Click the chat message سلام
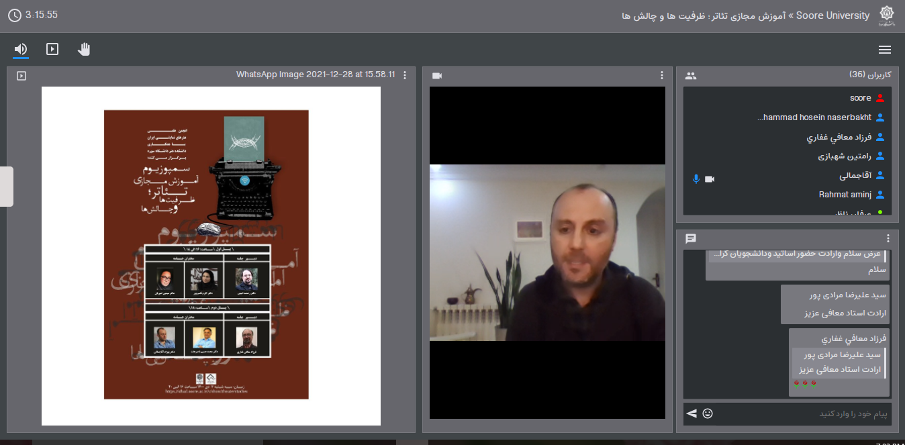This screenshot has width=905, height=445. [x=877, y=270]
